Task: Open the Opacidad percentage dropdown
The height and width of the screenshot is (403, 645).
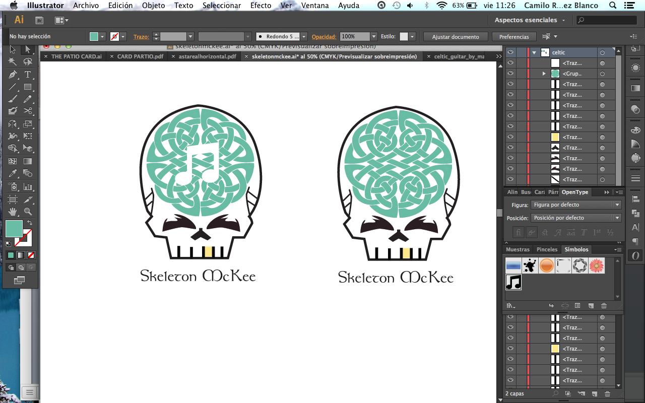Action: (373, 37)
